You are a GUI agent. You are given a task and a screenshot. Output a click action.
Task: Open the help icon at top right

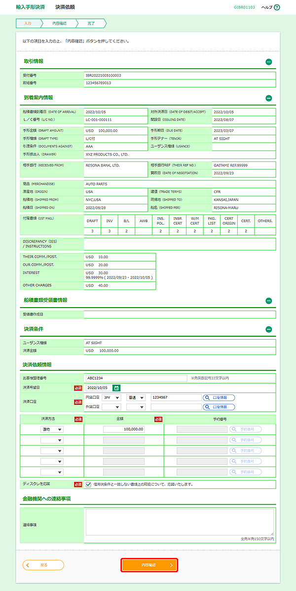click(277, 7)
